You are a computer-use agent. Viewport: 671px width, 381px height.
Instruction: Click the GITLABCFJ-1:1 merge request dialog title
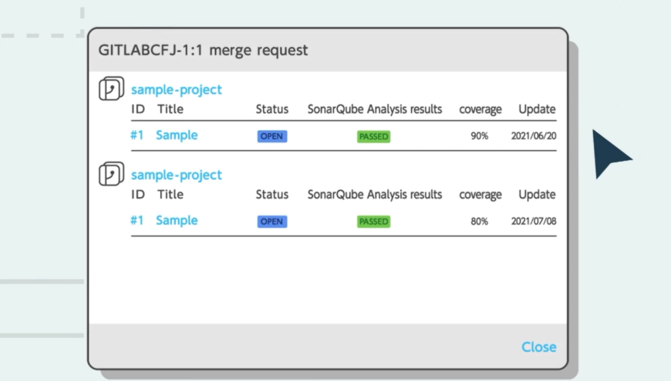click(x=203, y=50)
